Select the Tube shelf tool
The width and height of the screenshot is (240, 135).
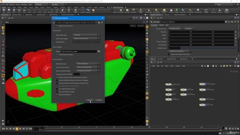pos(14,11)
